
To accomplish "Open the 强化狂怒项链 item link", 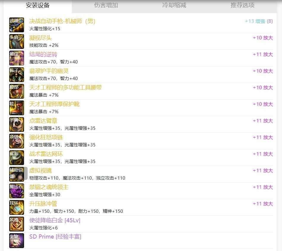I will point(46,137).
